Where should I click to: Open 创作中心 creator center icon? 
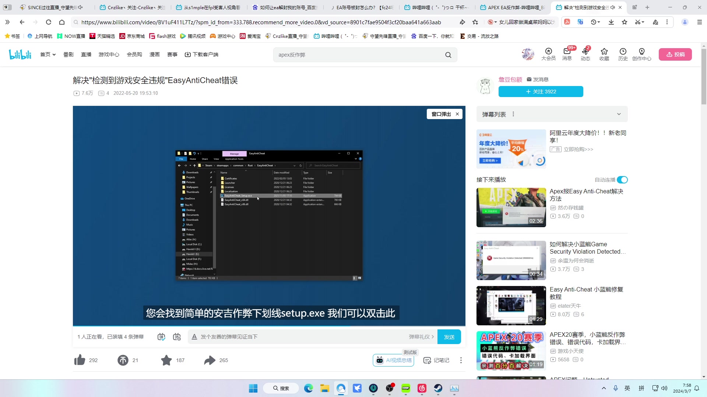[x=642, y=54]
